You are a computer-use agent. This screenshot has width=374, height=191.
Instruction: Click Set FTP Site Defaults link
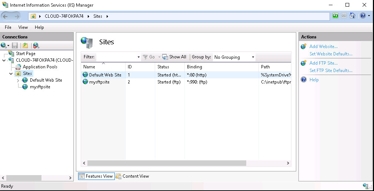click(x=331, y=71)
